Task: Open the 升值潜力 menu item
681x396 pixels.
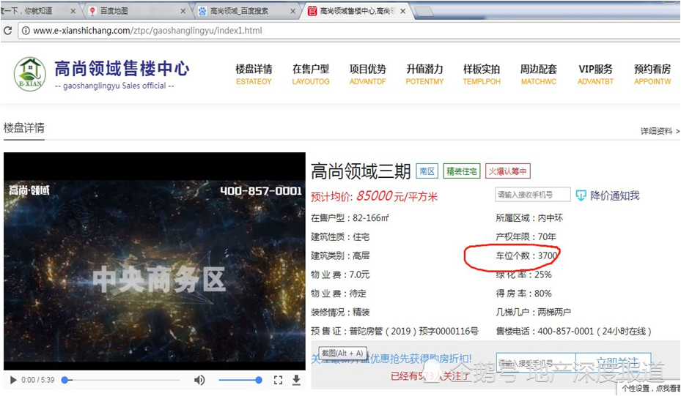Action: click(x=424, y=75)
